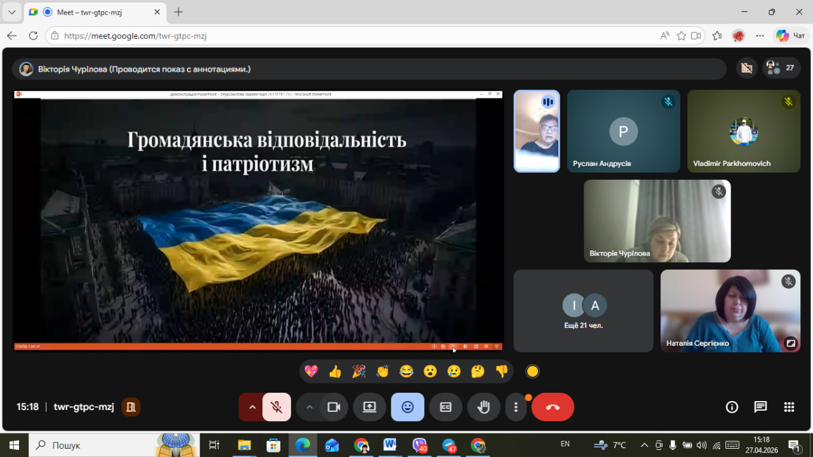The width and height of the screenshot is (813, 457).
Task: Toggle the camera on or off
Action: pyautogui.click(x=333, y=407)
